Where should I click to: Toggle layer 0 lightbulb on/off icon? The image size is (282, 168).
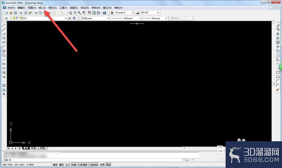point(11,18)
